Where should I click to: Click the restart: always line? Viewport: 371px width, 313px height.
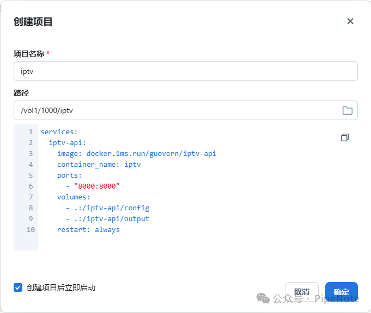tap(88, 229)
